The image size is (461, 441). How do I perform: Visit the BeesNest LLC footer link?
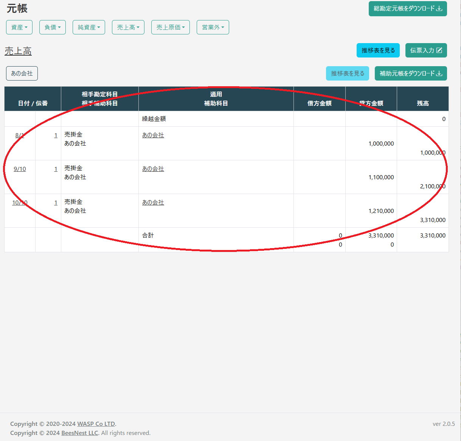point(79,433)
